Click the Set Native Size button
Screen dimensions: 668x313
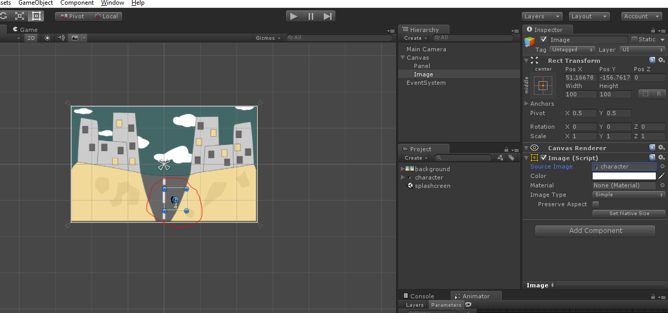pyautogui.click(x=628, y=213)
